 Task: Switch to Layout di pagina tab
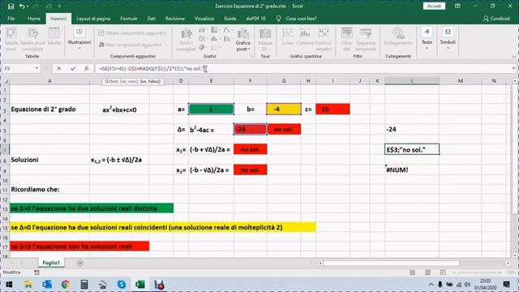tap(93, 19)
